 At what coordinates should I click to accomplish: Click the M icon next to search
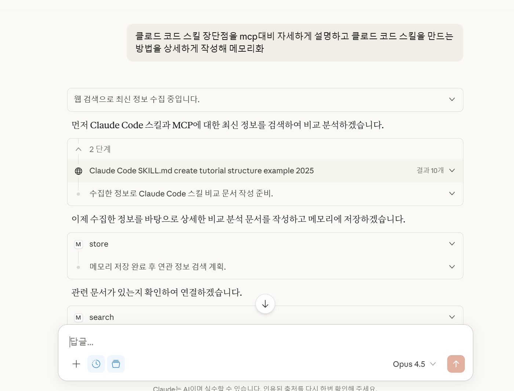(x=78, y=318)
